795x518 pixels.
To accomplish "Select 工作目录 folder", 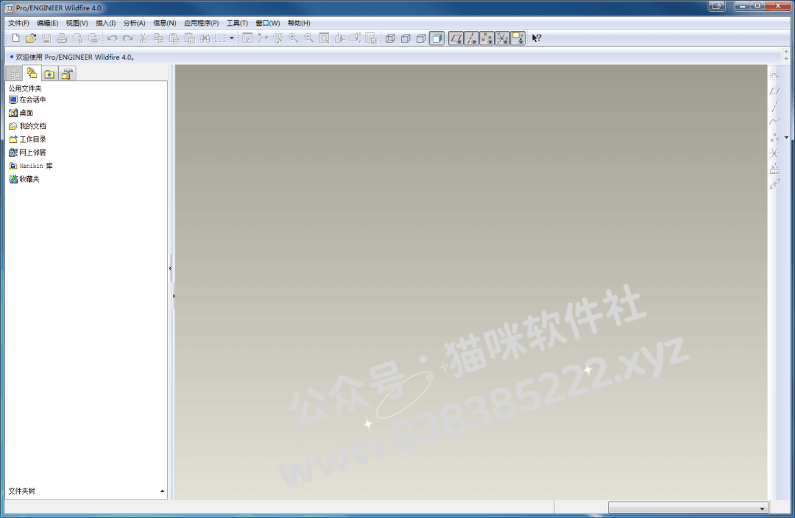I will (x=27, y=139).
